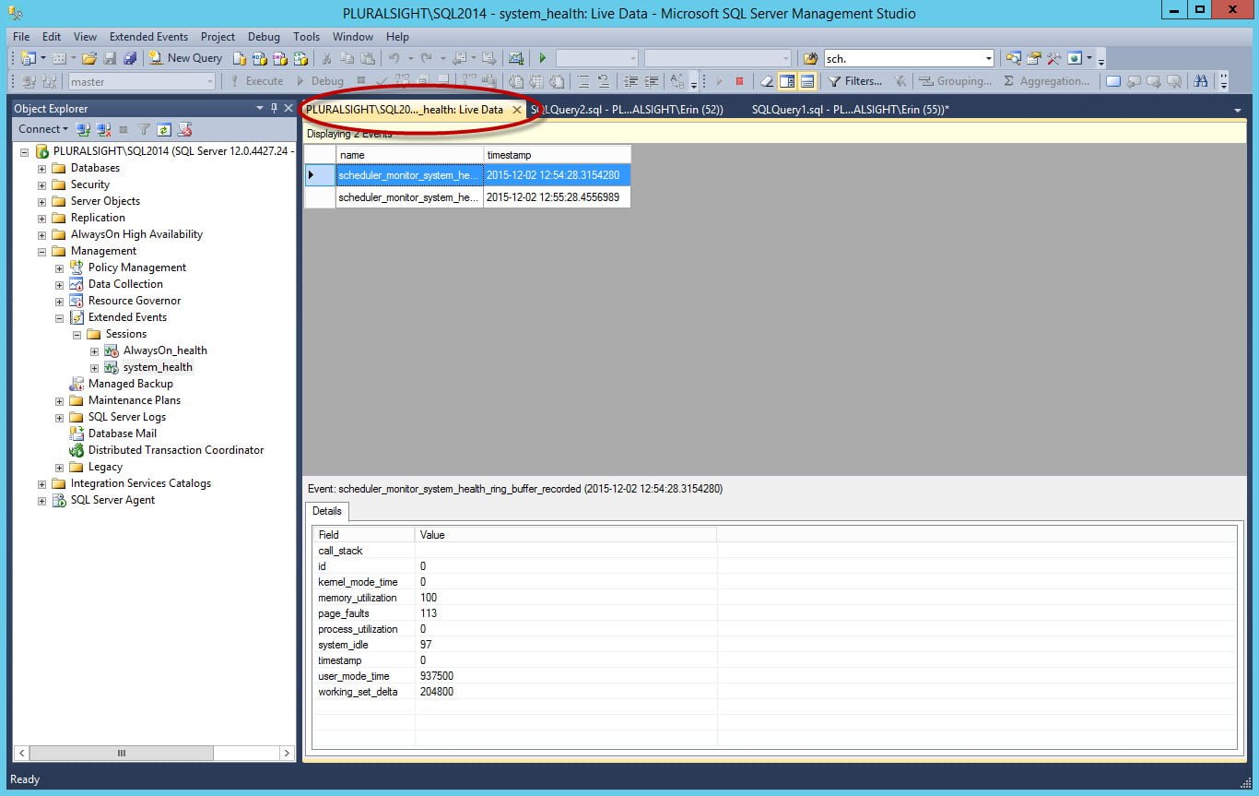Select the second scheduler_monitor event row
This screenshot has height=796, width=1259.
click(x=468, y=197)
